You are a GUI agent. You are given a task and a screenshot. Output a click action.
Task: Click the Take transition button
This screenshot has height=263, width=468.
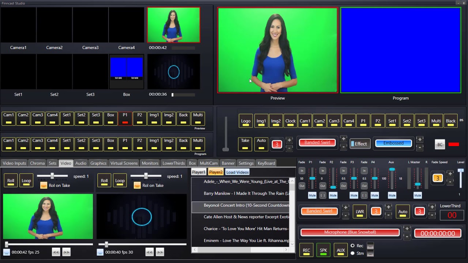coord(245,144)
